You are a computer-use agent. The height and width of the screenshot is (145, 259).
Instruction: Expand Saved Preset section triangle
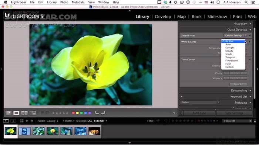(250, 35)
